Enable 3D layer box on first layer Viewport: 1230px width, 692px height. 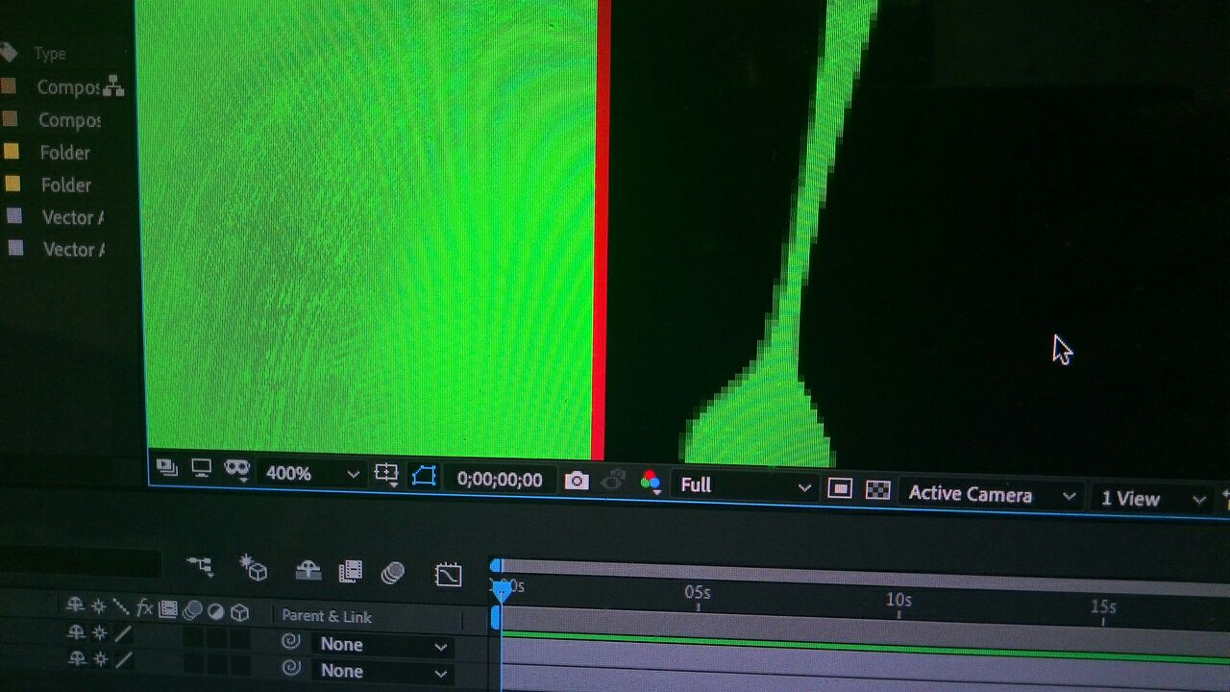point(240,639)
